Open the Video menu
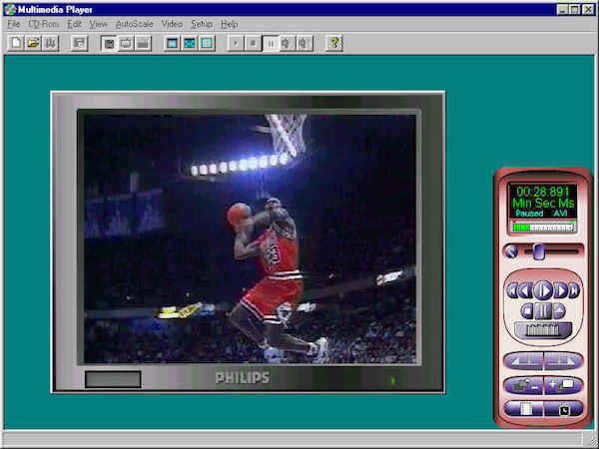The height and width of the screenshot is (449, 599). click(x=172, y=23)
